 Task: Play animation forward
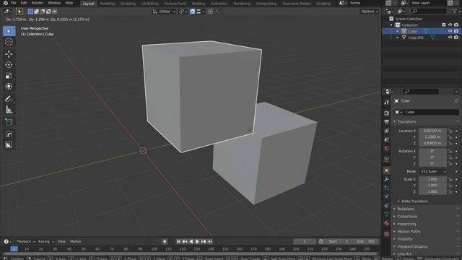click(197, 241)
